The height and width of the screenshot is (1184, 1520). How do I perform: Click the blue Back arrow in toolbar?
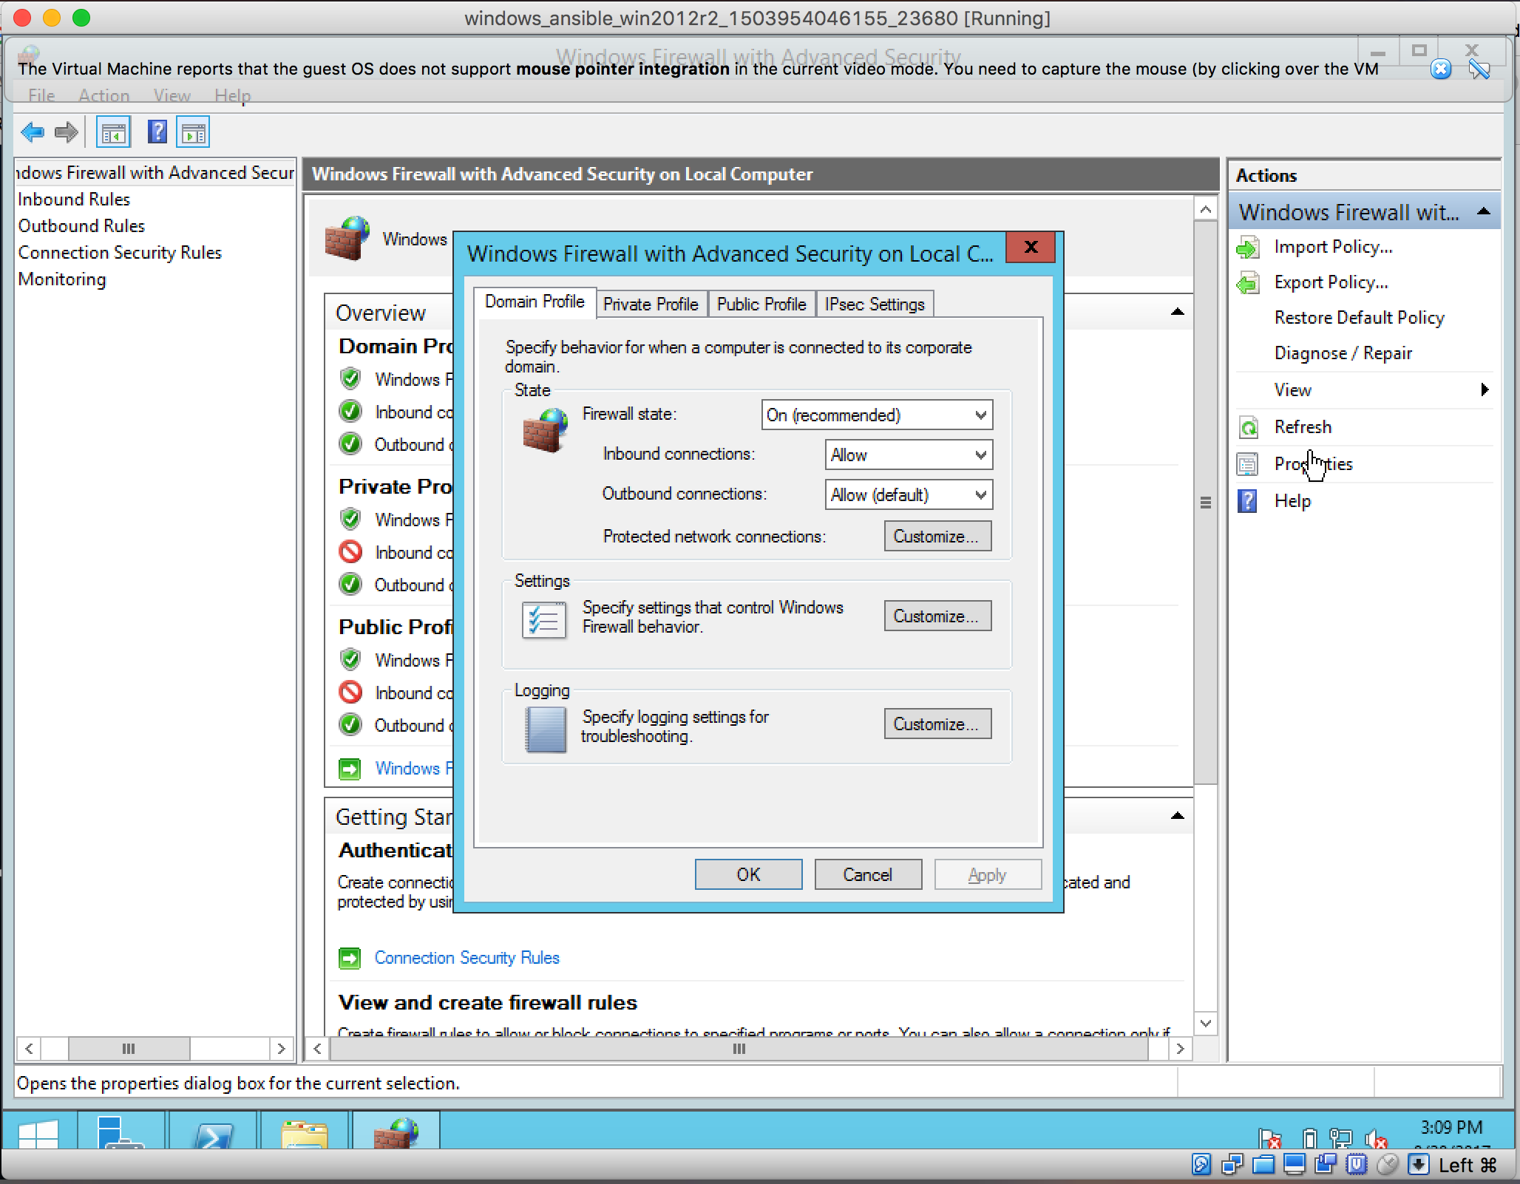[33, 133]
